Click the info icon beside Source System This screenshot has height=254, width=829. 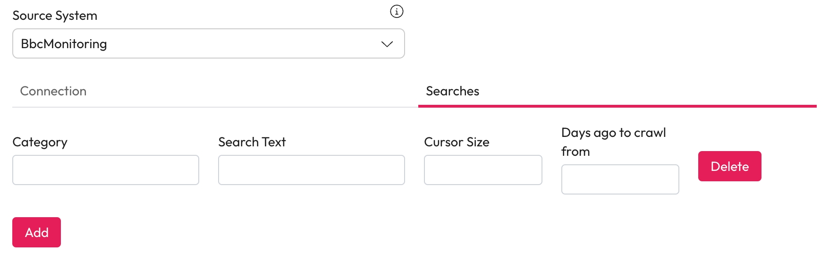pyautogui.click(x=397, y=11)
